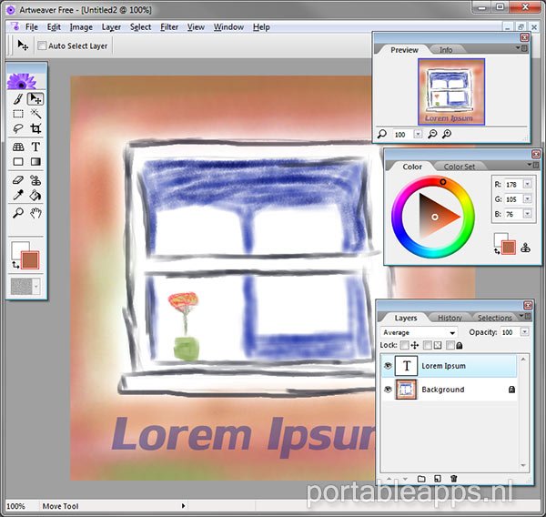Toggle visibility of the Background layer

click(x=389, y=390)
